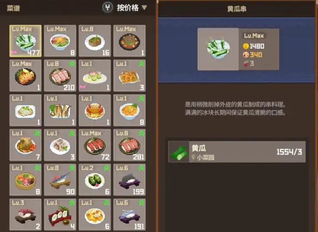The image size is (318, 232).
Task: Click the 黄瓜 ingredient row
Action: coord(237,152)
